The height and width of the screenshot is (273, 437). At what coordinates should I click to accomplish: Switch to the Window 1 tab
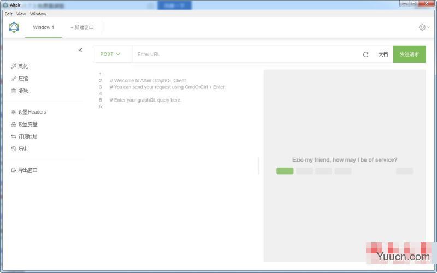[x=44, y=27]
